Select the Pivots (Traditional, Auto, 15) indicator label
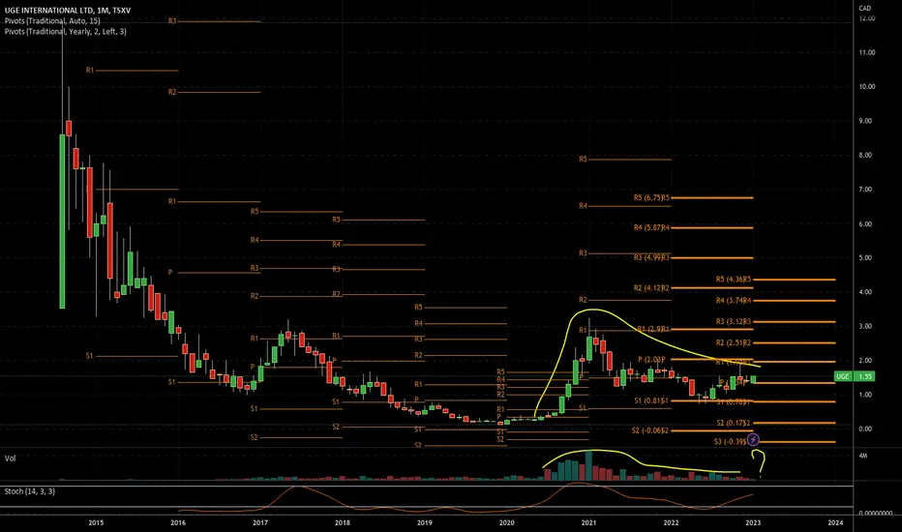The image size is (902, 532). (52, 20)
